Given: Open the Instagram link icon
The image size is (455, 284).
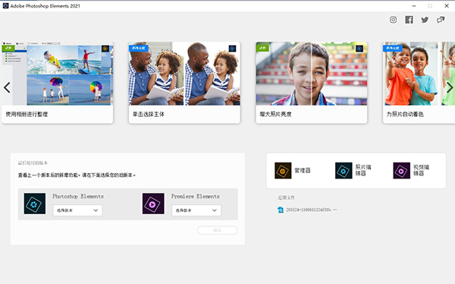Looking at the screenshot, I should click(393, 20).
